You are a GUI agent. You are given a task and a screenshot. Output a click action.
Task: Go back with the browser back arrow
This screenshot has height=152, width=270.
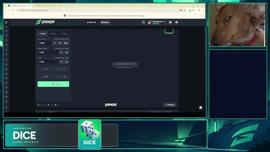[5, 10]
